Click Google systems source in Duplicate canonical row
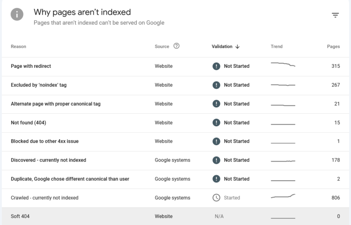The width and height of the screenshot is (351, 225). [x=172, y=179]
